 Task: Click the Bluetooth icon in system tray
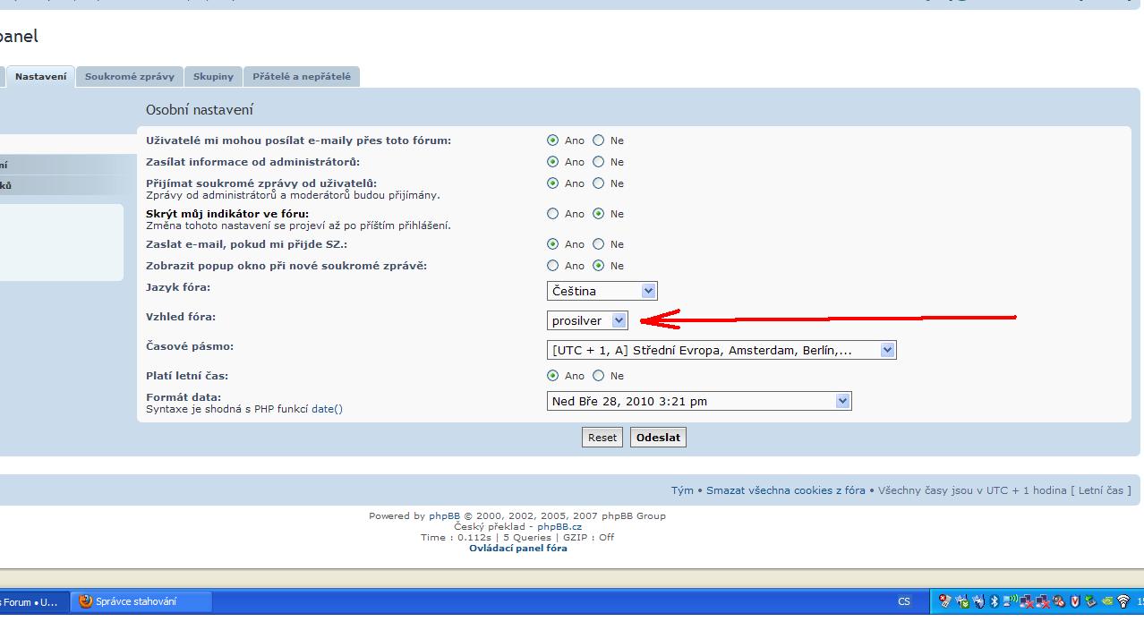(995, 601)
